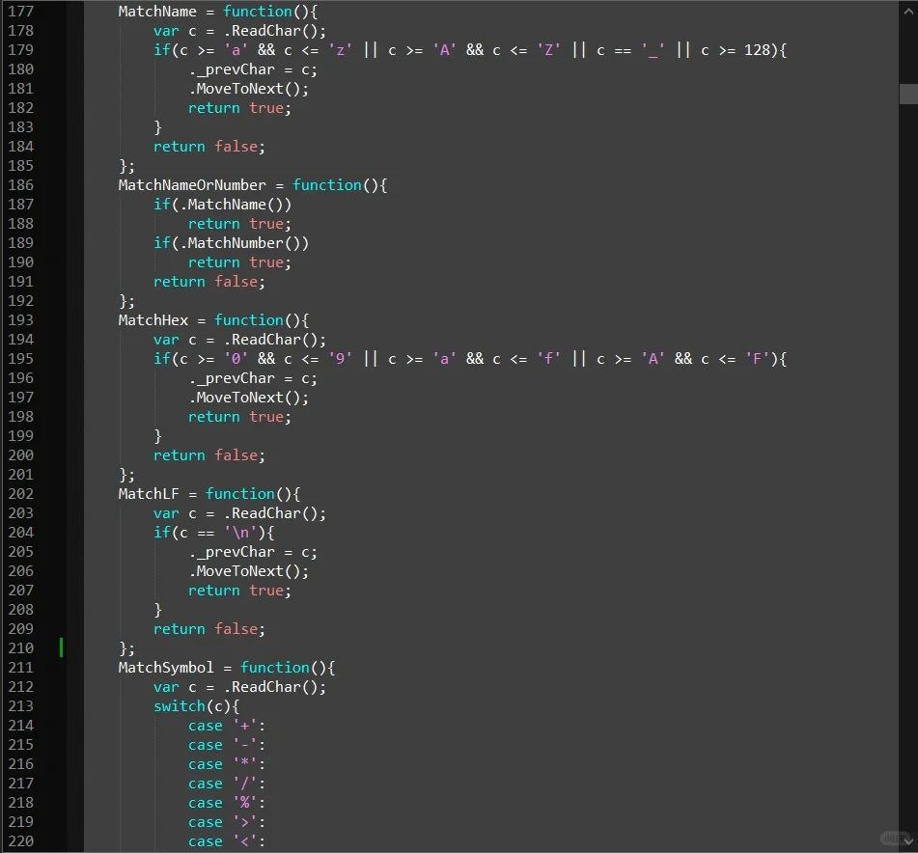
Task: Click the '_' underscore literal on line 179
Action: [653, 50]
